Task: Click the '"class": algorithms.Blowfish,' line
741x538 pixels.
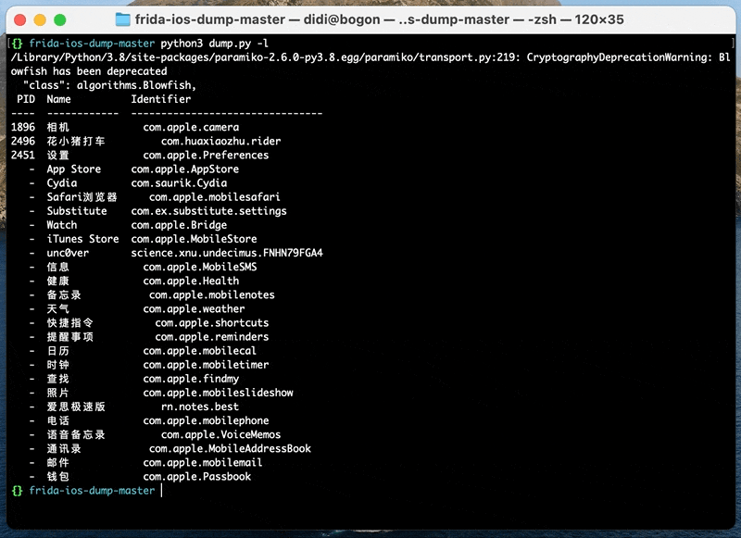Action: tap(109, 85)
